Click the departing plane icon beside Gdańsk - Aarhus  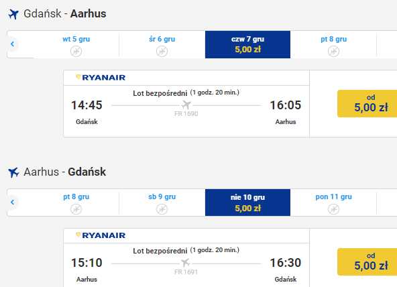tap(13, 14)
